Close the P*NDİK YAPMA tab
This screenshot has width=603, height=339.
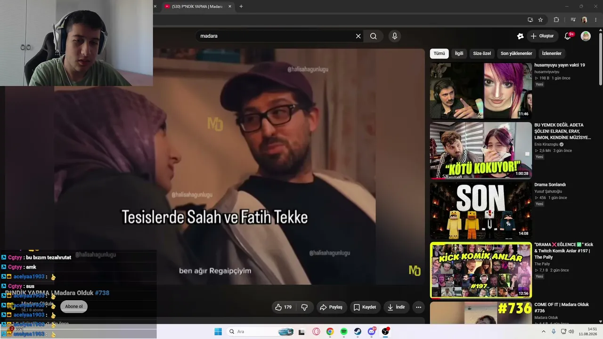click(x=230, y=7)
